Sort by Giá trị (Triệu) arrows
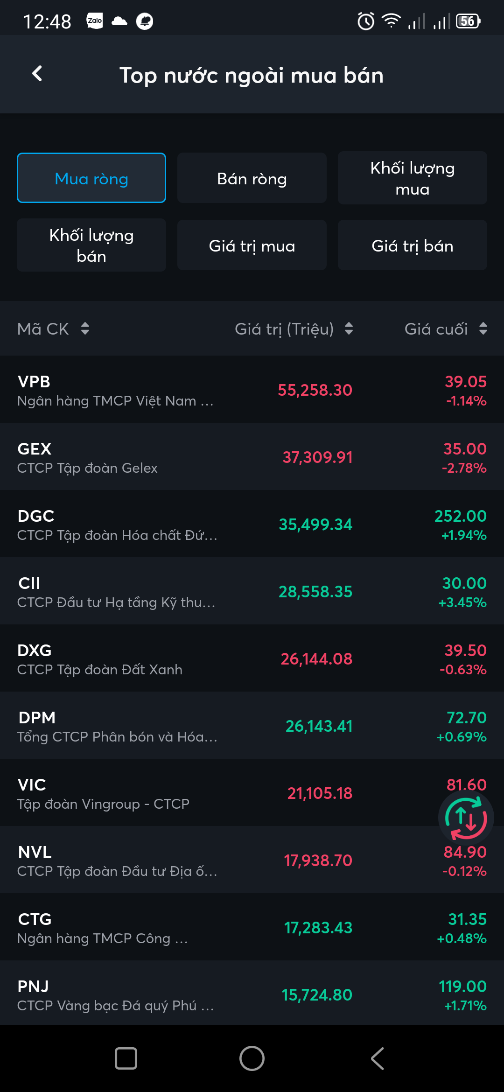The width and height of the screenshot is (504, 1092). pyautogui.click(x=349, y=329)
